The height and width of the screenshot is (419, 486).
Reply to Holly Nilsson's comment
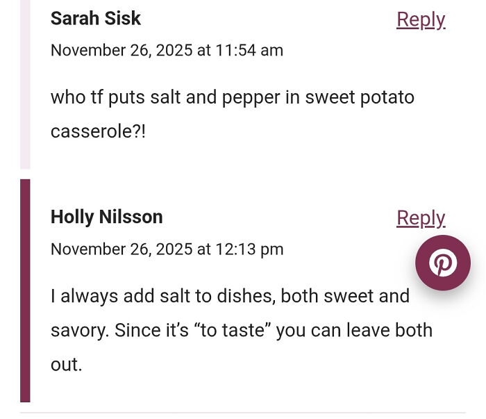click(420, 217)
